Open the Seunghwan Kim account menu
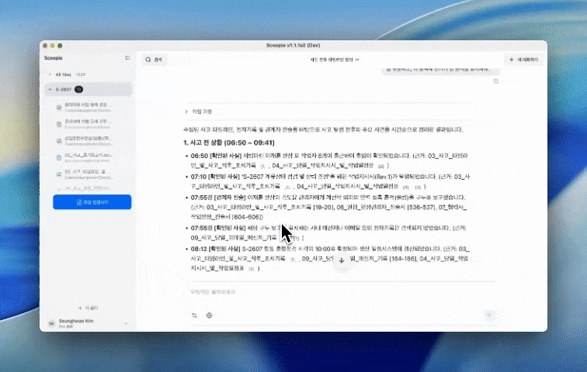 point(89,323)
